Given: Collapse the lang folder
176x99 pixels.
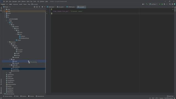Looking at the screenshot, I should pos(13,48).
